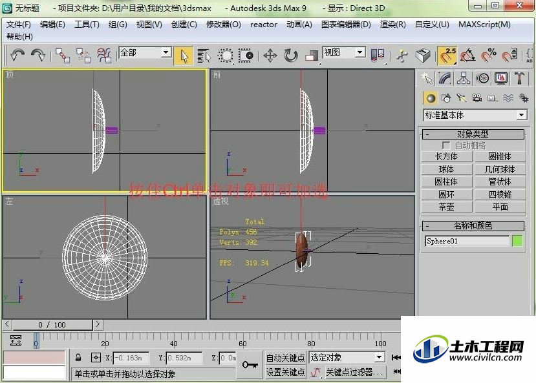Open the Display command panel tab
This screenshot has height=383, width=536.
tap(501, 79)
